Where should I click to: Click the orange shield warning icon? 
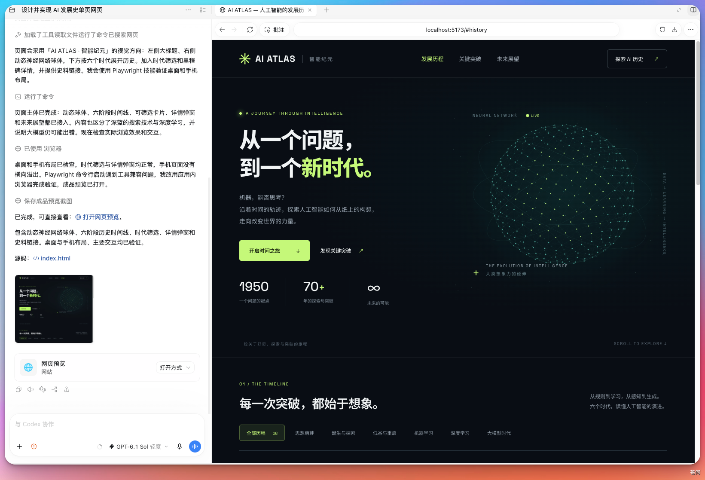click(x=34, y=446)
